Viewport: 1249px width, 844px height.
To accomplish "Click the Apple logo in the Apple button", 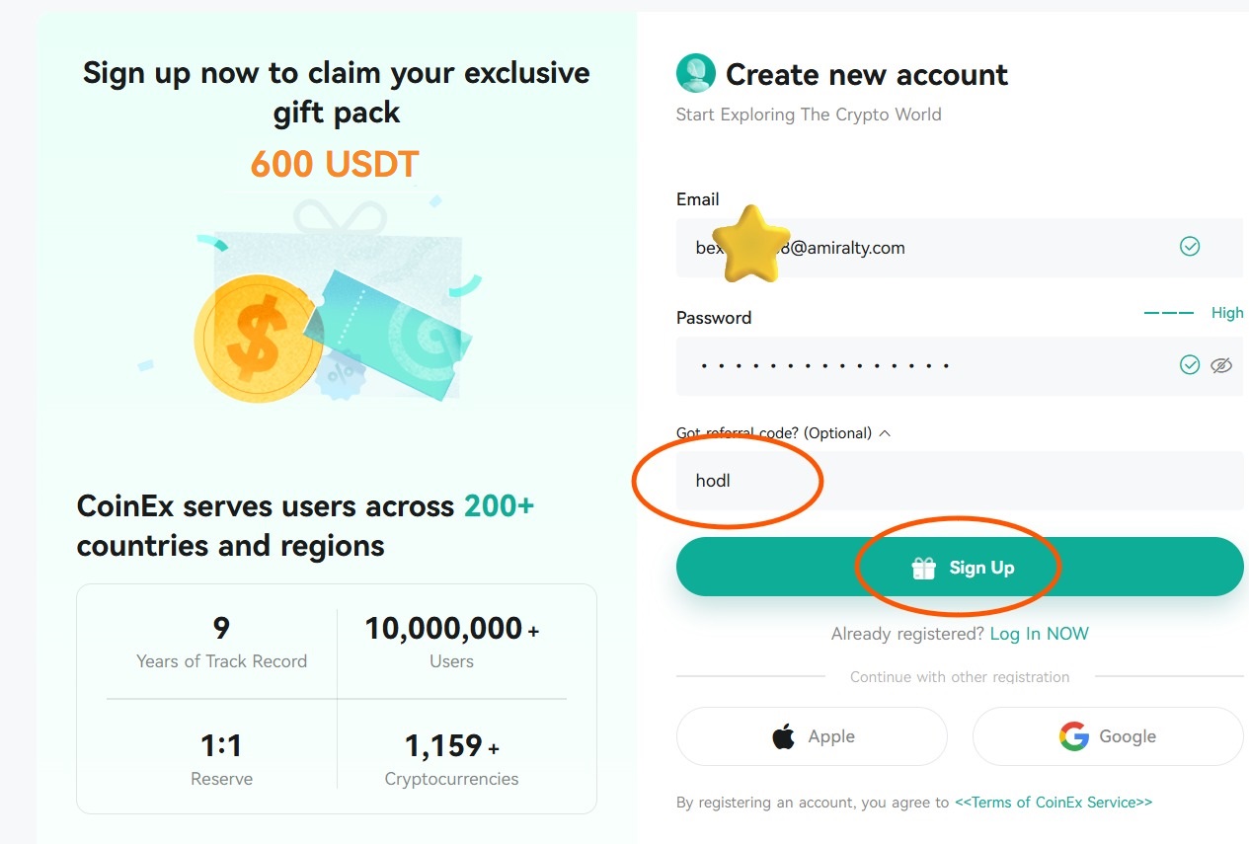I will point(781,735).
